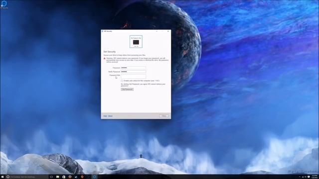
Task: Click the WD Security taskbar icon
Action: click(x=94, y=177)
